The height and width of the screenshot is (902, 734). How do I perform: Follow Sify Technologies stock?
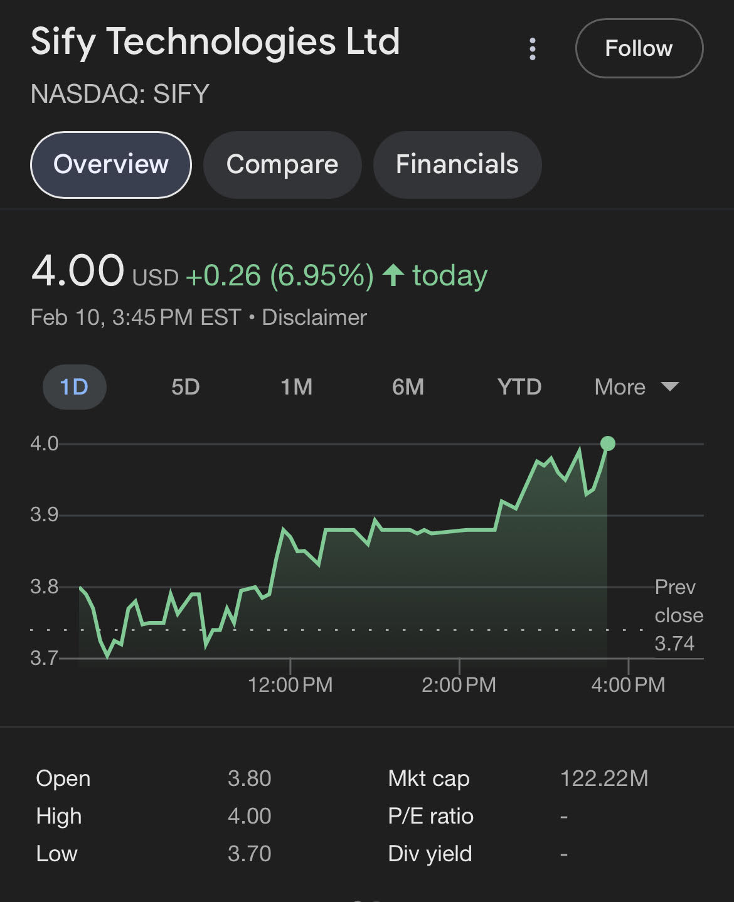(639, 48)
